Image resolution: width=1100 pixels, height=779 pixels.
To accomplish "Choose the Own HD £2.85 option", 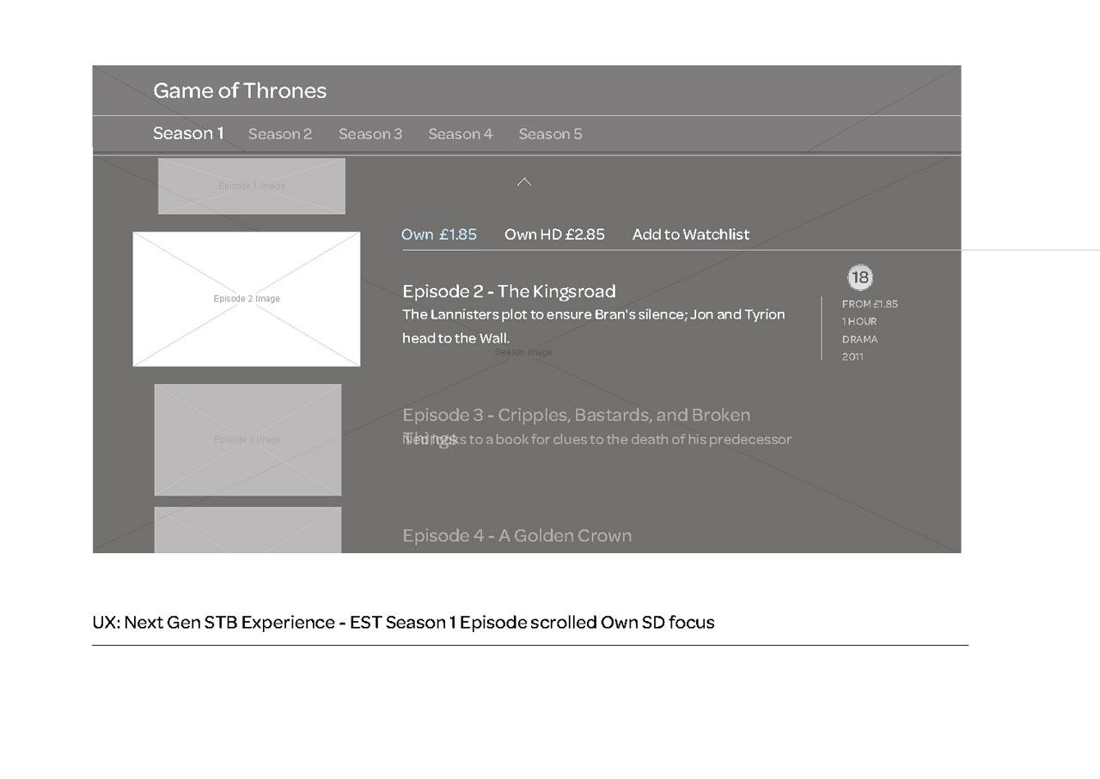I will click(x=554, y=234).
